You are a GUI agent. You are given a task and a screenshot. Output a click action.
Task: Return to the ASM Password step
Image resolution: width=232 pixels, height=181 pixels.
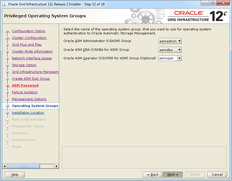(25, 85)
